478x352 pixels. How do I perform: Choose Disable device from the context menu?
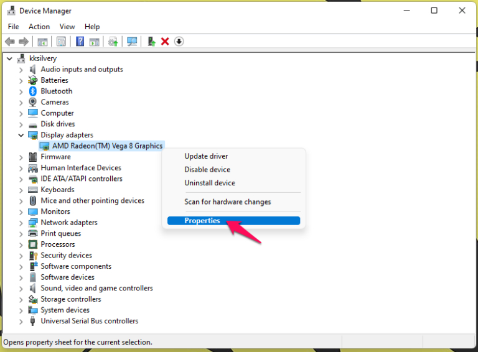coord(207,170)
